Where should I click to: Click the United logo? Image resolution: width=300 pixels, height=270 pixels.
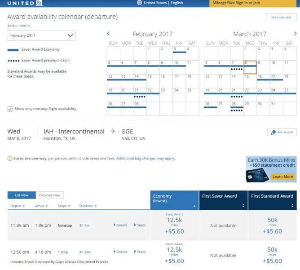[x=25, y=3]
